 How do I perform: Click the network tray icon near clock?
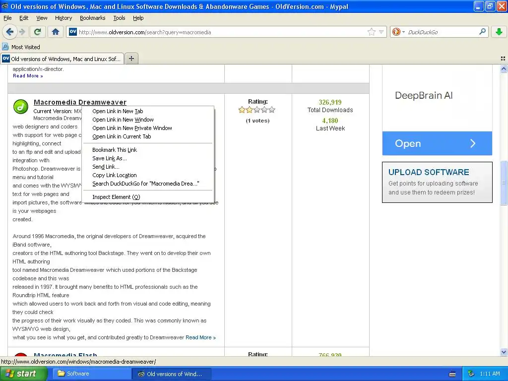click(x=471, y=374)
